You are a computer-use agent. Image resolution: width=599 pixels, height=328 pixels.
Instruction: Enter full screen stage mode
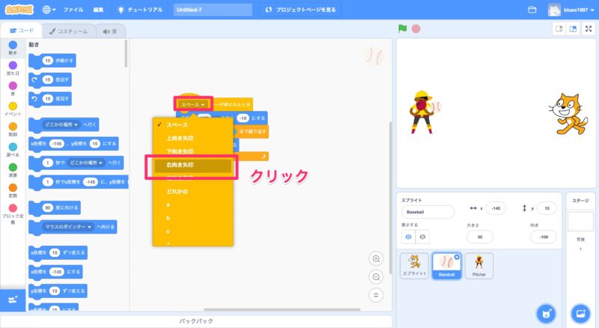tap(588, 29)
